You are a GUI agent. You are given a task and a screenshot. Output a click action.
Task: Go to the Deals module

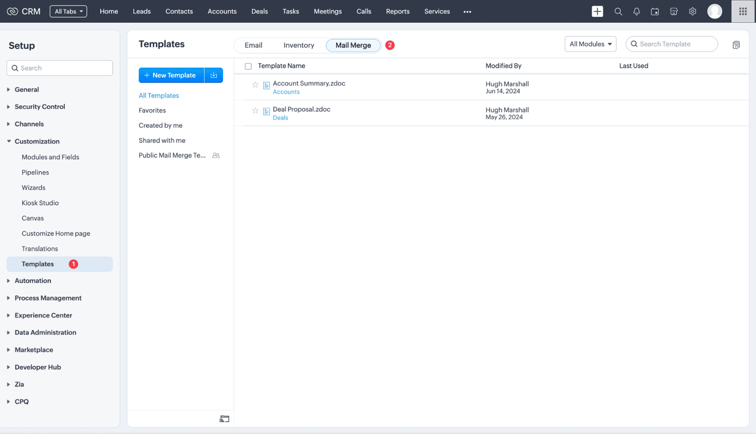(259, 11)
